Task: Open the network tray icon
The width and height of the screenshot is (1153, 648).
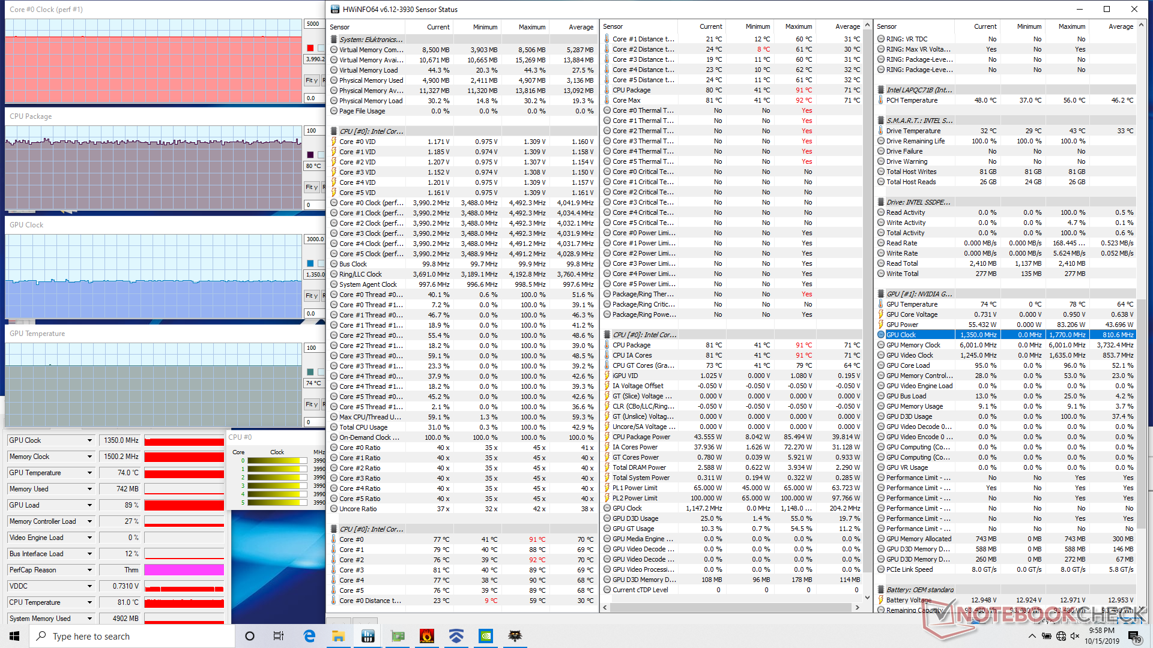Action: [1061, 636]
